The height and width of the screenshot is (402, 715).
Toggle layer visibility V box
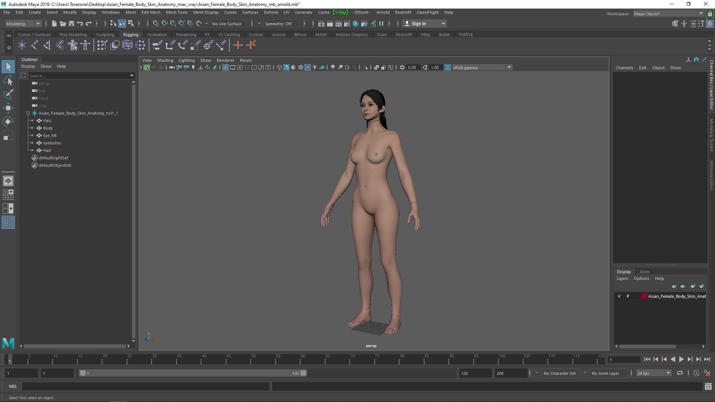pos(619,296)
